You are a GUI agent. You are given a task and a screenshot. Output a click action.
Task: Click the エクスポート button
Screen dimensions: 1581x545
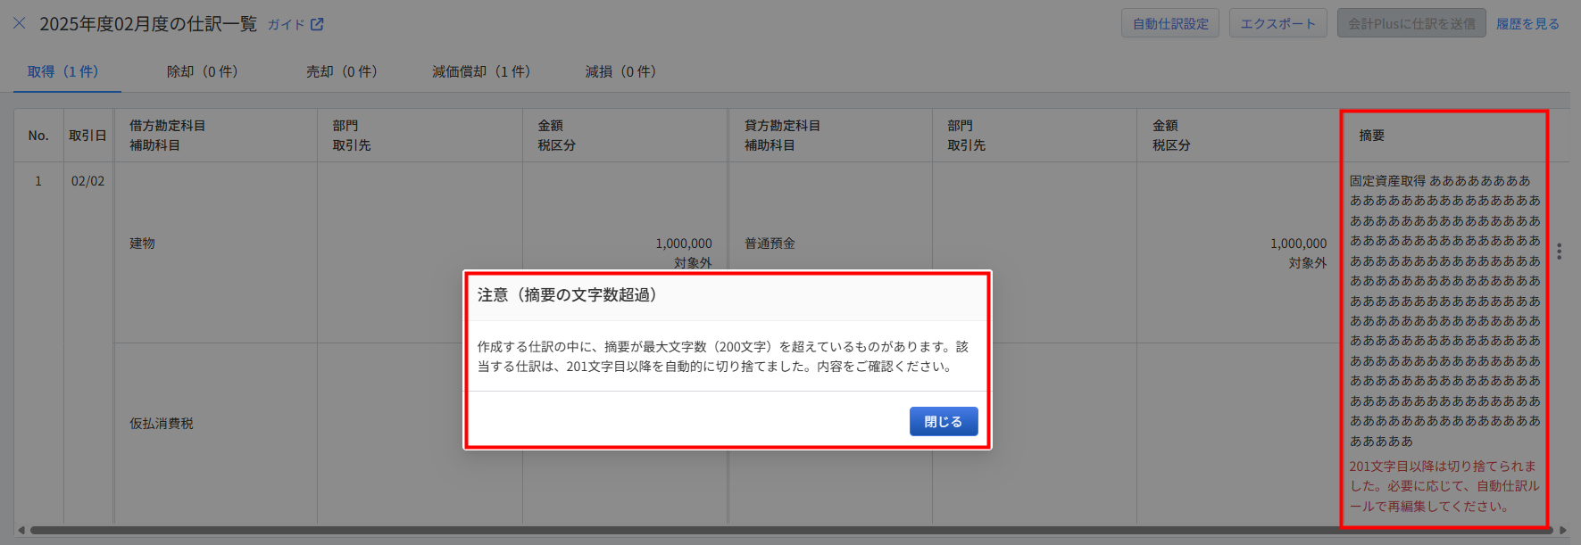[x=1277, y=23]
